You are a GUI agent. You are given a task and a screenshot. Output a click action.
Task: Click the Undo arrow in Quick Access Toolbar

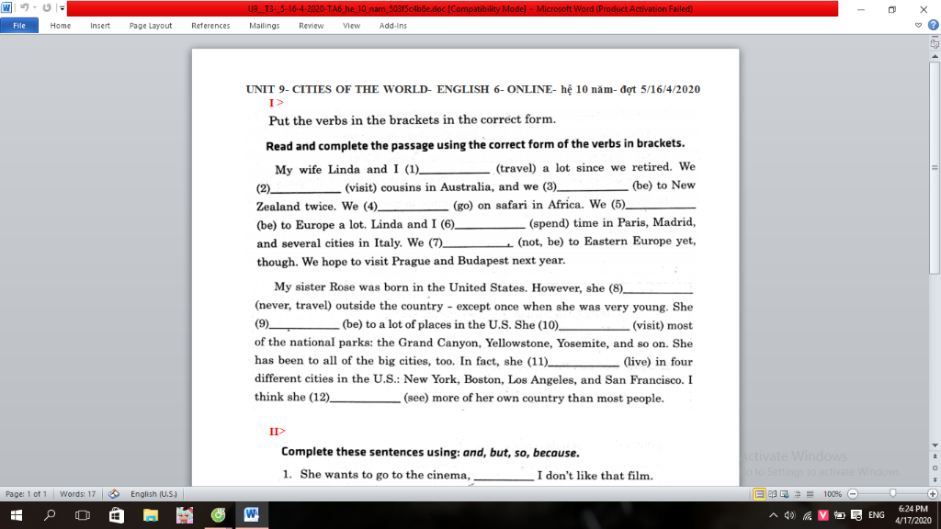pyautogui.click(x=24, y=7)
